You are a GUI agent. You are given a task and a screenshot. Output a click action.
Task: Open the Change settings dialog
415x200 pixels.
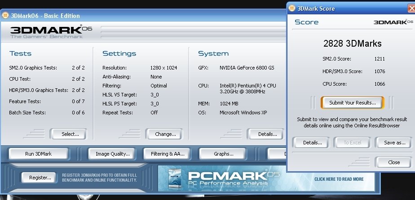tap(165, 134)
